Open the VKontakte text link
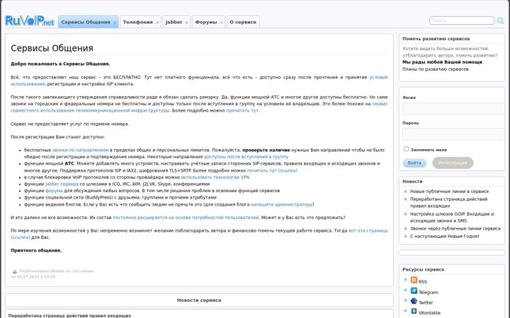 click(429, 313)
